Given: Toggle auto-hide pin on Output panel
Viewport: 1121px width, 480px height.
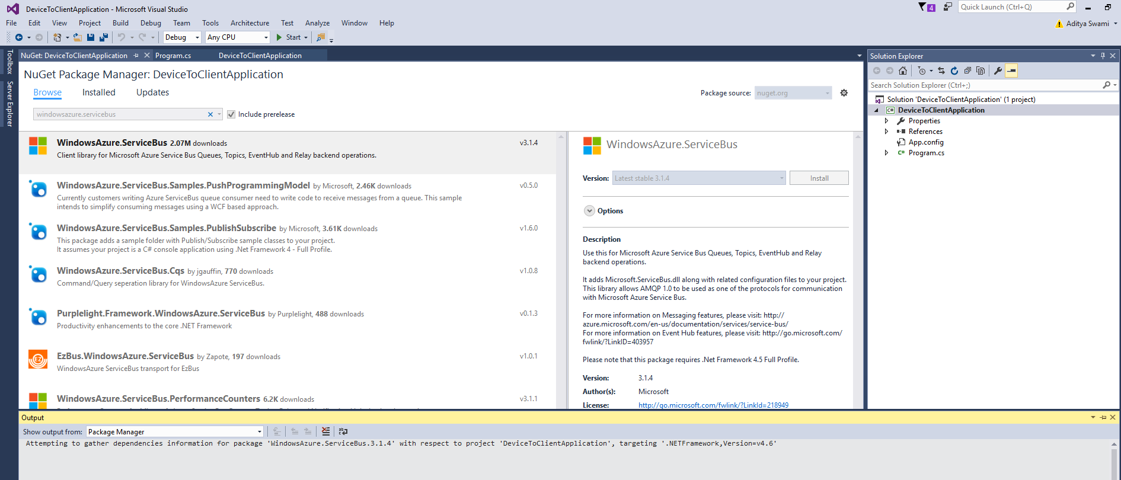Looking at the screenshot, I should click(1103, 417).
